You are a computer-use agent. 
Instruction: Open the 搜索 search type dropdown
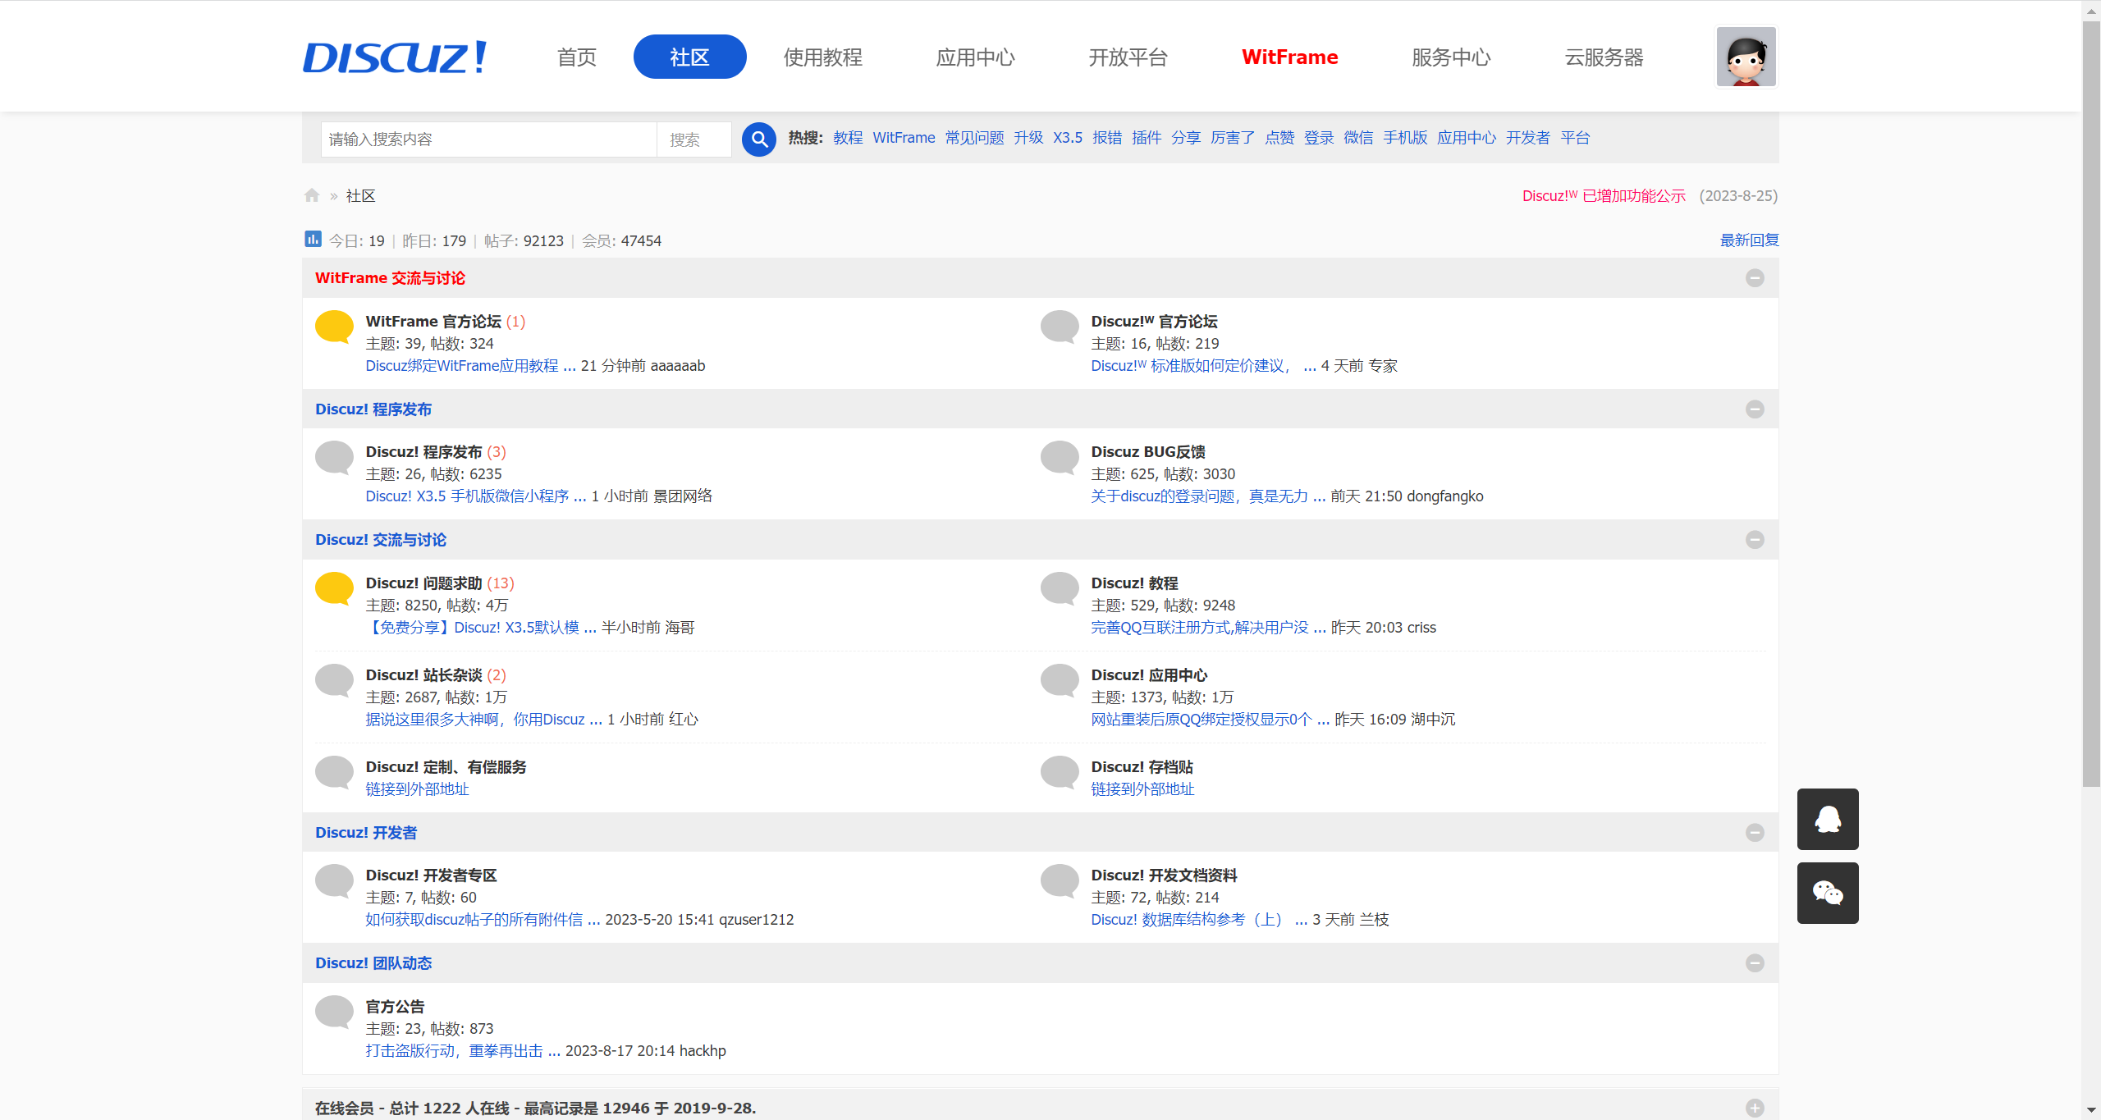point(694,139)
